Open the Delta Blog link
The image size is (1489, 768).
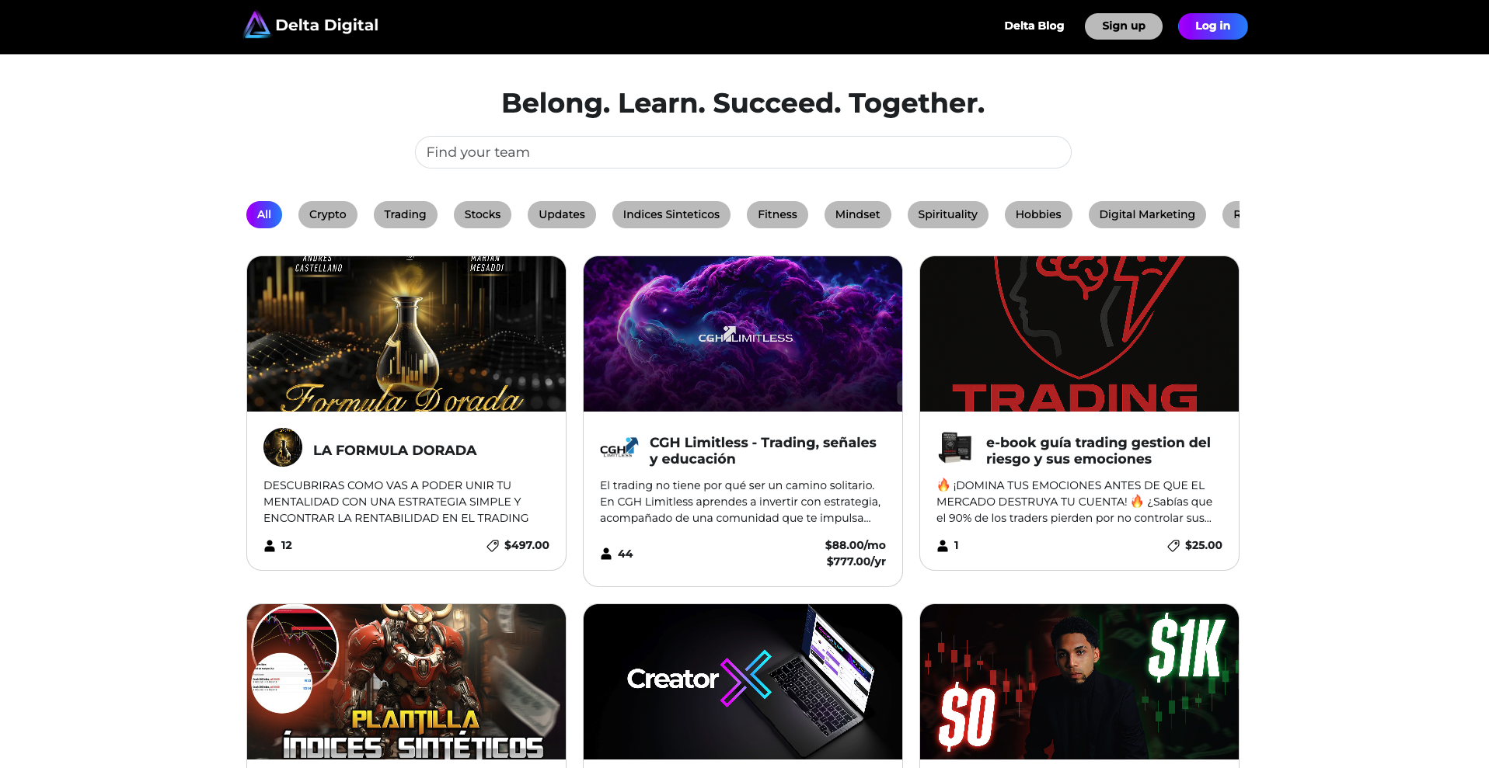click(1034, 26)
